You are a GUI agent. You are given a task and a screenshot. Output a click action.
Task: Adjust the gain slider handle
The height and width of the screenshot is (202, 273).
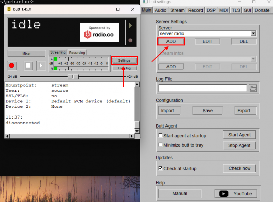pyautogui.click(x=73, y=77)
